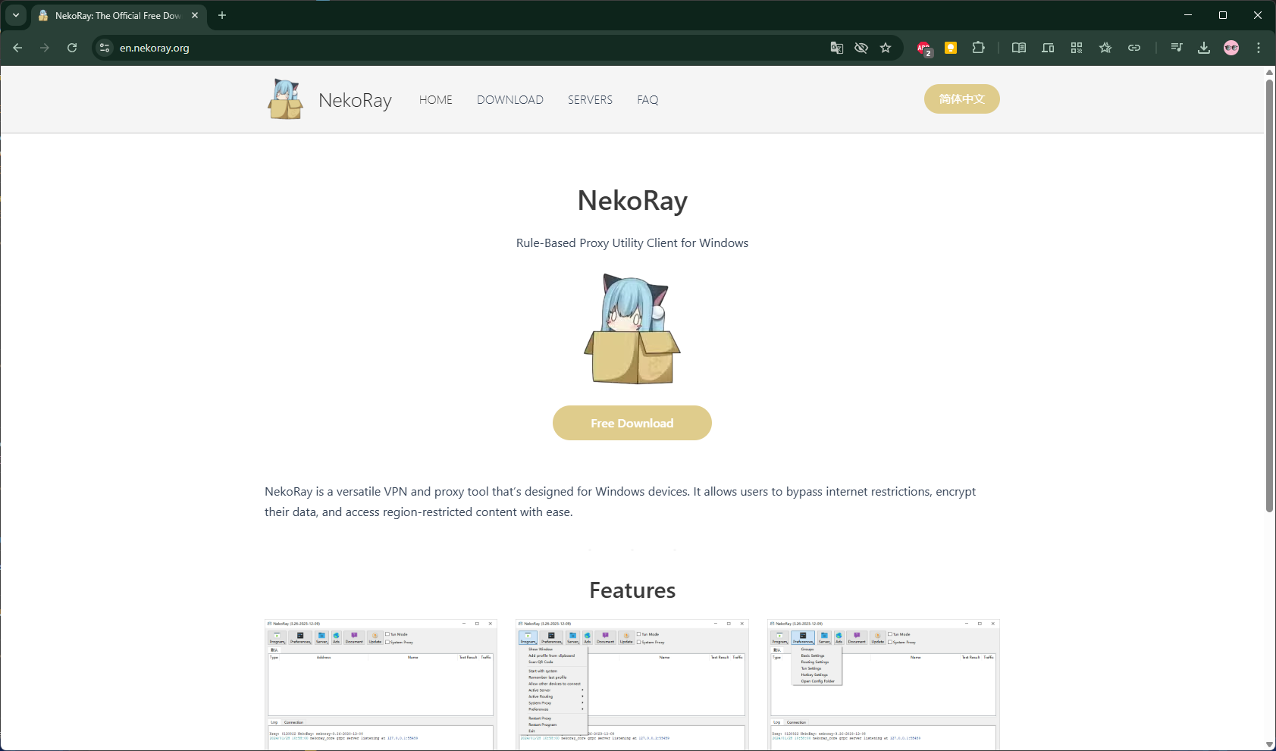Bookmark this tab with the star
Image resolution: width=1276 pixels, height=751 pixels.
886,48
